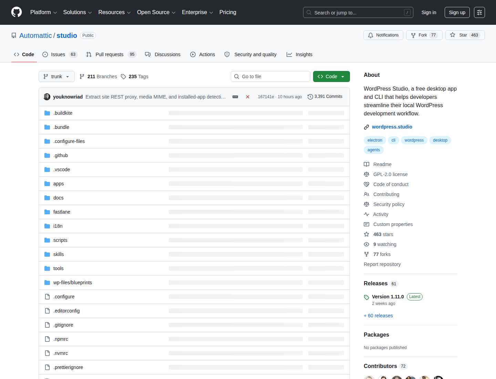Open the global navigation settings icon button
Viewport: 496px width, 379px height.
(479, 12)
